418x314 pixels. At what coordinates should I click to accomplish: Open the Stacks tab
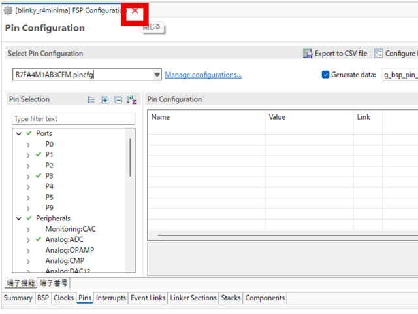[231, 298]
